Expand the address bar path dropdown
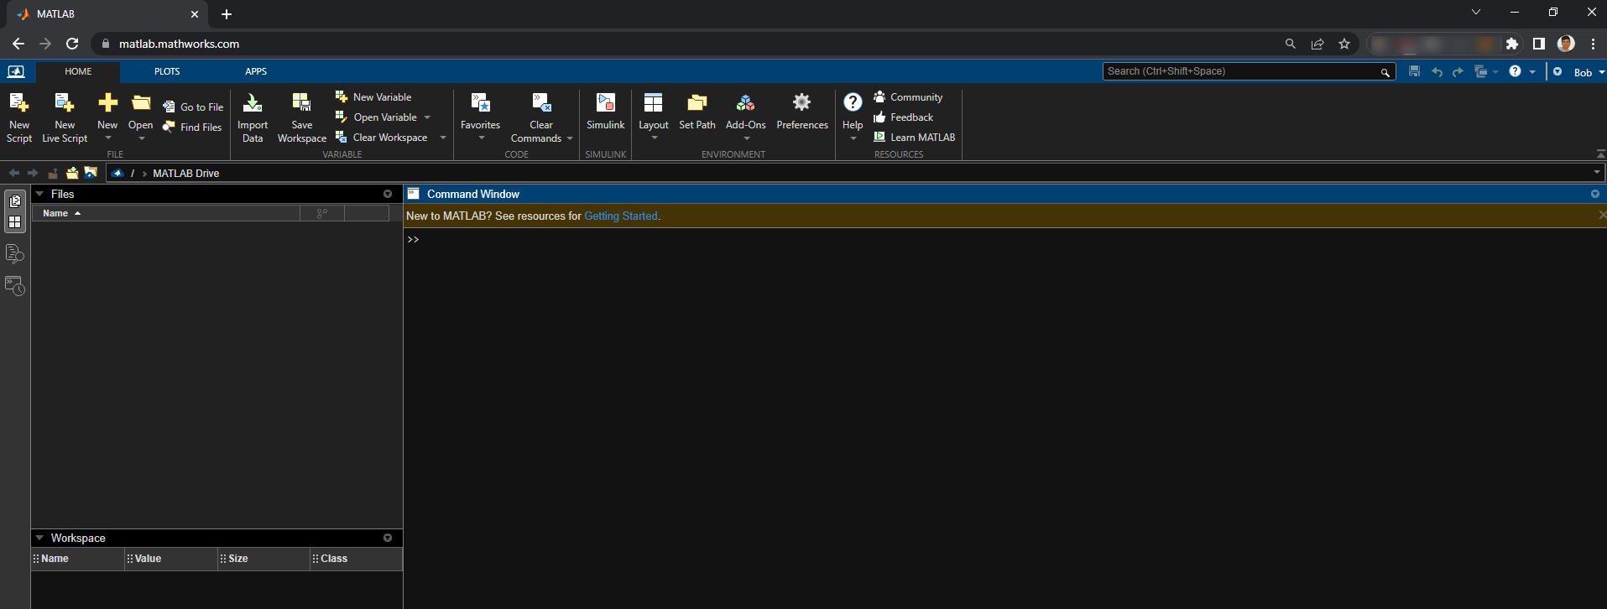 point(1597,173)
